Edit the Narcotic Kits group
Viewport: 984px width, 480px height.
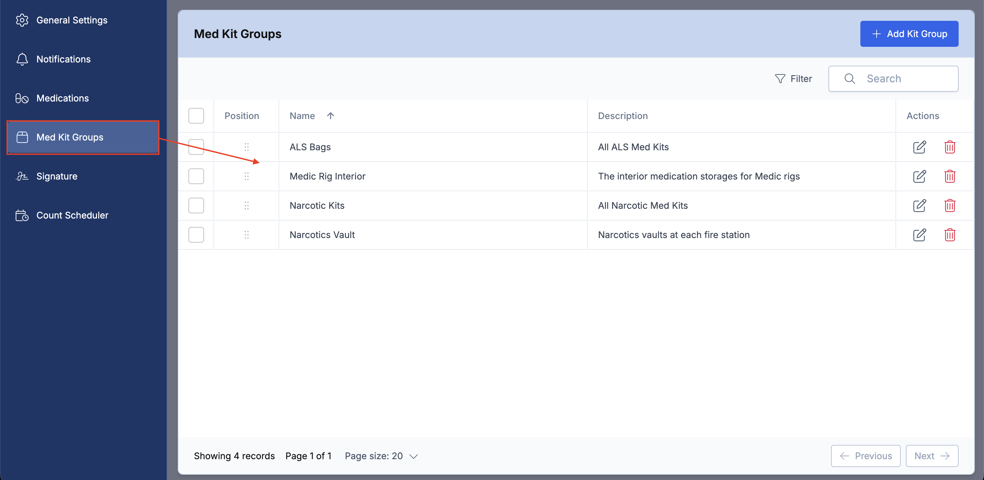click(919, 206)
